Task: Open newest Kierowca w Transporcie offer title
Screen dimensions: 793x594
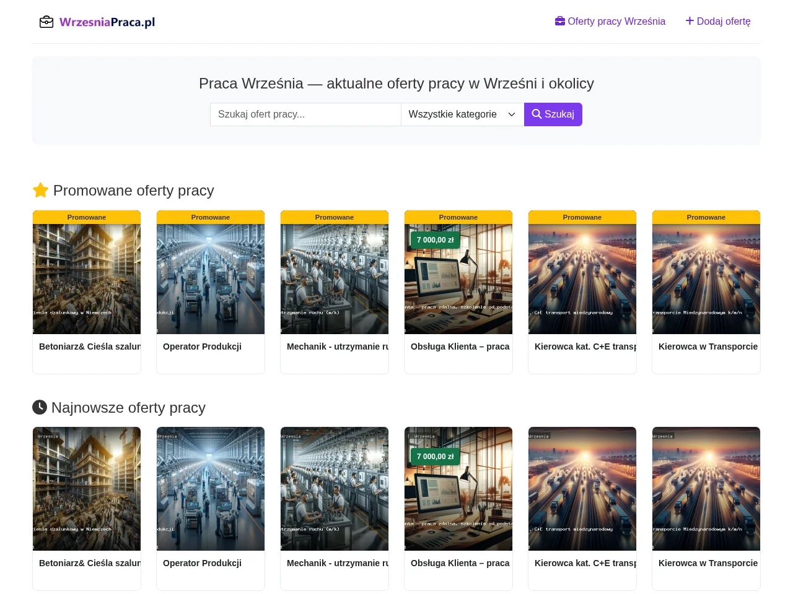Action: [708, 563]
